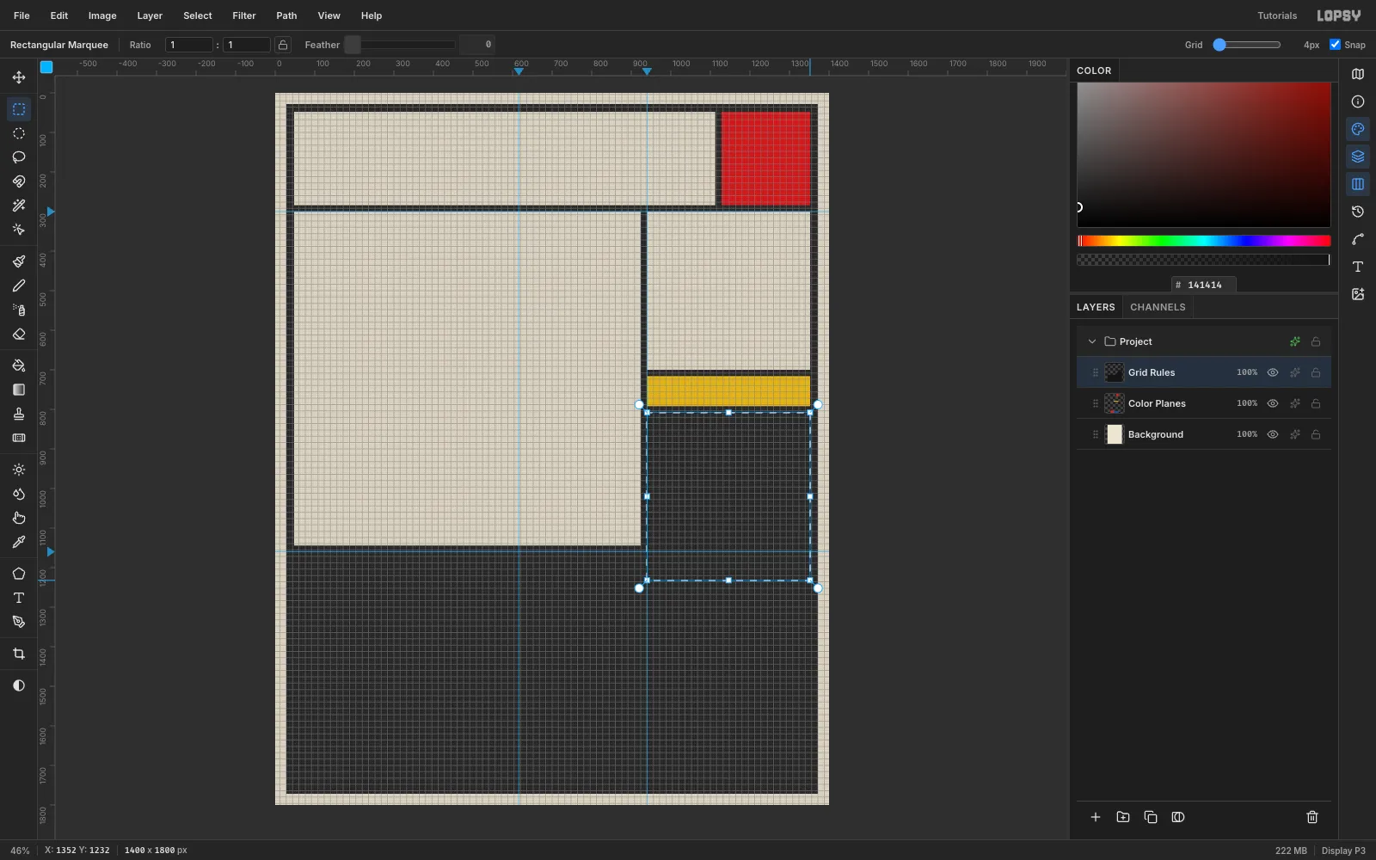Open the Image menu
The height and width of the screenshot is (860, 1376).
(102, 15)
